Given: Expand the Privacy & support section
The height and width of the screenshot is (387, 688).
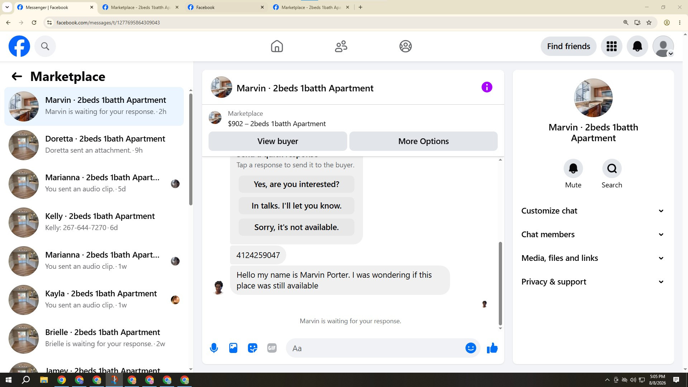Looking at the screenshot, I should pos(593,282).
